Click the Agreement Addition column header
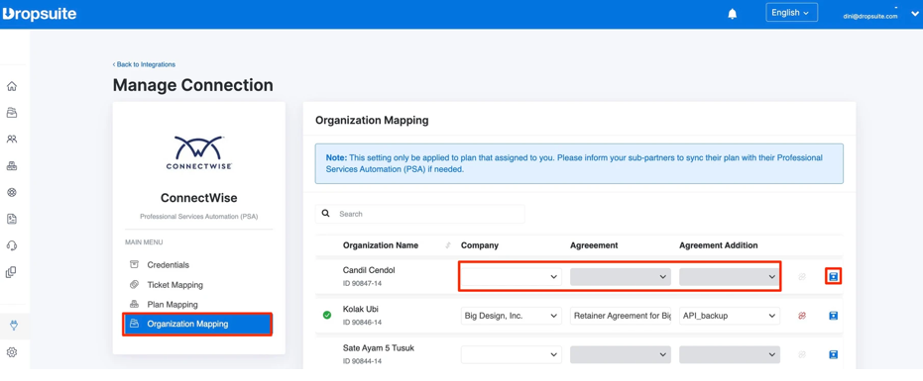Viewport: 923px width, 381px height. click(718, 245)
